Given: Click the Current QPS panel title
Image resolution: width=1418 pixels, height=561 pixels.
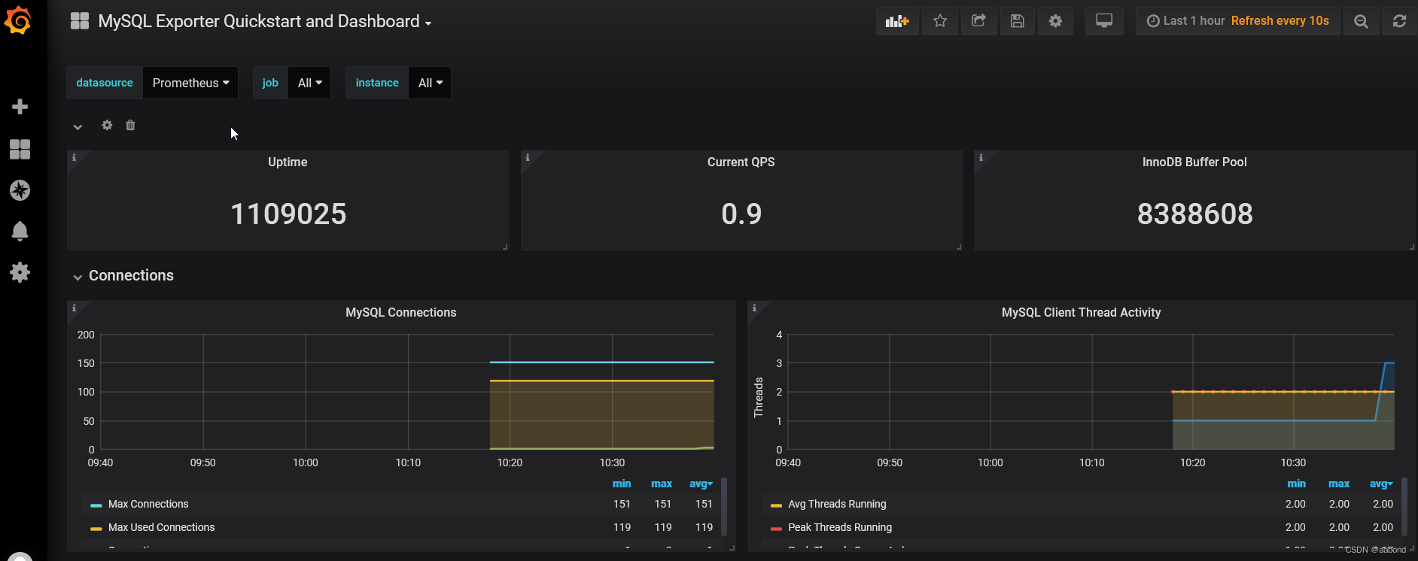Looking at the screenshot, I should pyautogui.click(x=741, y=162).
